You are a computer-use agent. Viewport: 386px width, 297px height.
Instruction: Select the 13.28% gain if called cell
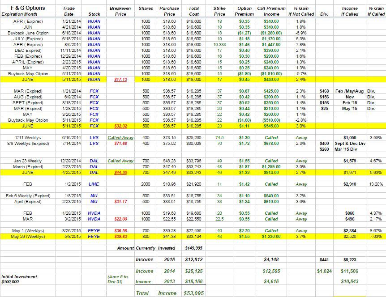point(376,184)
